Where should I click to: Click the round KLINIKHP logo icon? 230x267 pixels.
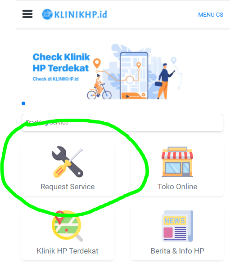click(47, 14)
